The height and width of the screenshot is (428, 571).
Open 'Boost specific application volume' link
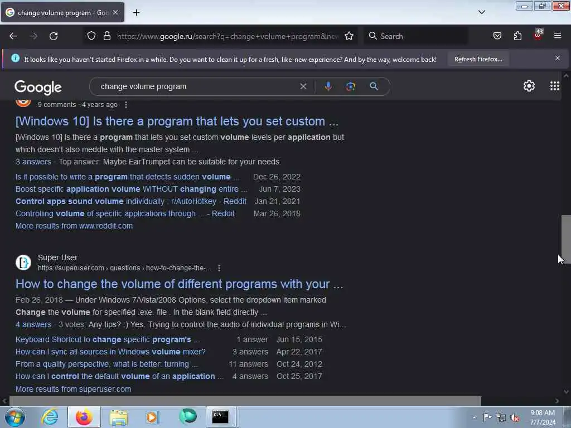[132, 189]
